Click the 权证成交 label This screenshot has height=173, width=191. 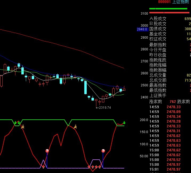(x=158, y=39)
